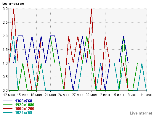
Task: Click the red 1600x1200 legend line swatch
Action: (8, 109)
